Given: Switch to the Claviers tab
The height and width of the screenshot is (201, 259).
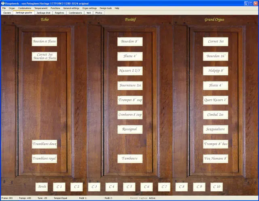Looking at the screenshot, I should click(7, 13).
